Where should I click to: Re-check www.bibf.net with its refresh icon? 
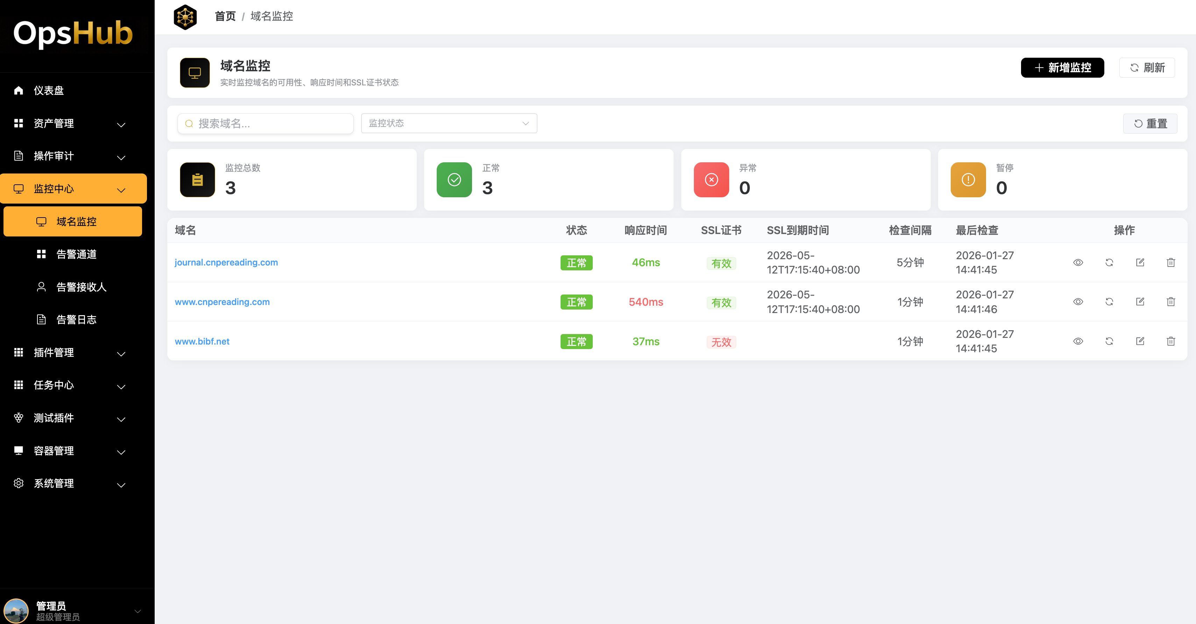tap(1109, 341)
